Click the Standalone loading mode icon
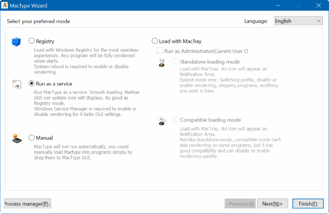 click(x=162, y=62)
